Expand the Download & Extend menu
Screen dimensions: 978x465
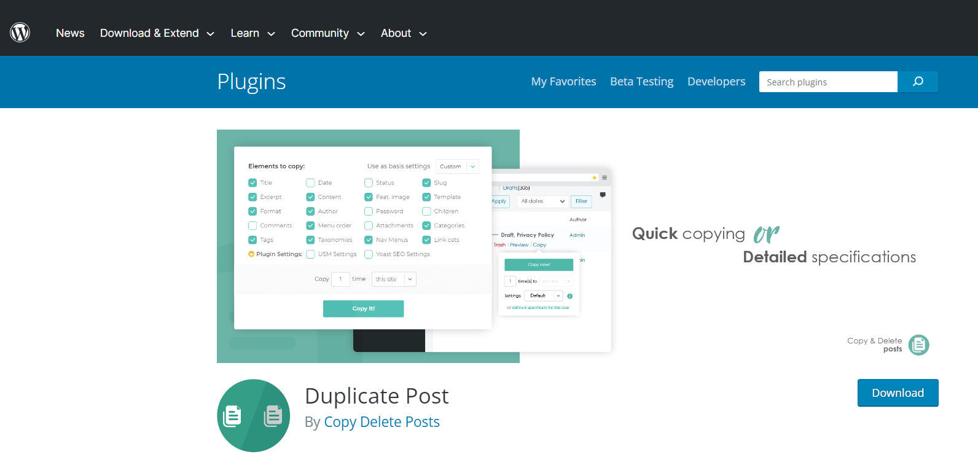click(157, 33)
